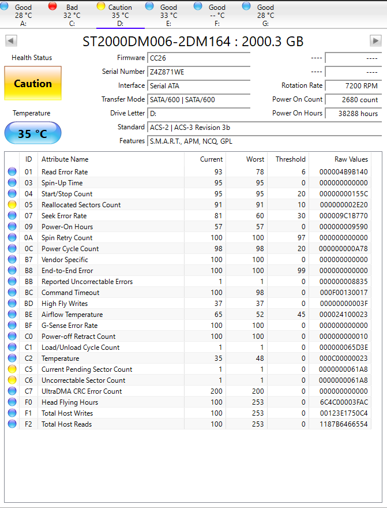The image size is (387, 508).
Task: Click status icon of Power-off Retract Count
Action: point(12,337)
